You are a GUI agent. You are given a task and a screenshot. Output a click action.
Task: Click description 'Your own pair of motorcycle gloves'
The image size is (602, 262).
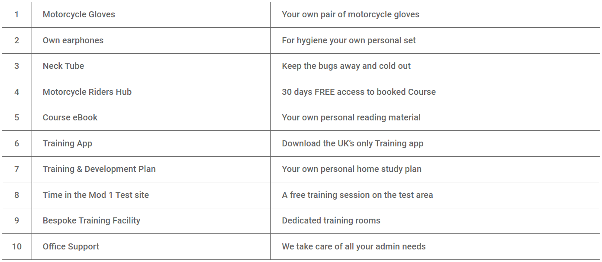pos(351,14)
